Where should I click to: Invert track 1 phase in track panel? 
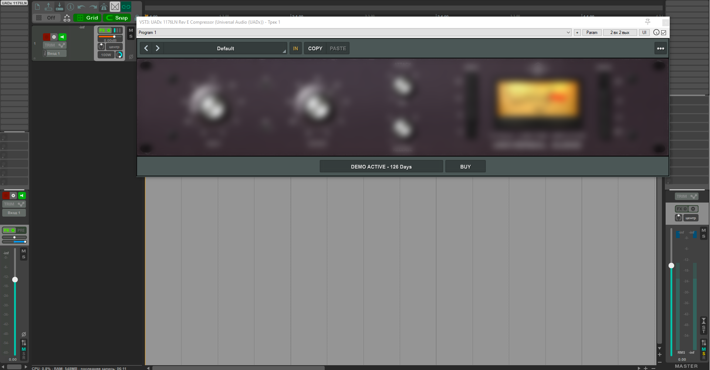pyautogui.click(x=131, y=57)
